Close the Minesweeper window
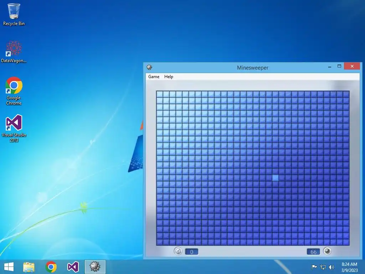The height and width of the screenshot is (274, 365). pyautogui.click(x=352, y=66)
